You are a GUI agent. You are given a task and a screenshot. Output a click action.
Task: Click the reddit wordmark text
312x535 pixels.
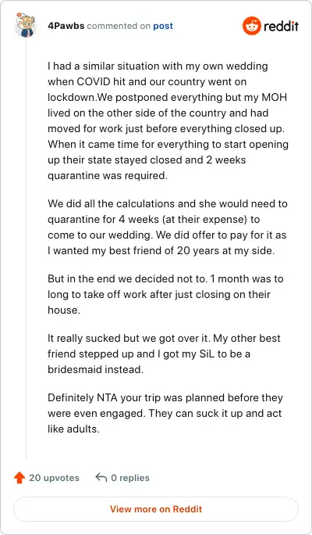click(281, 26)
